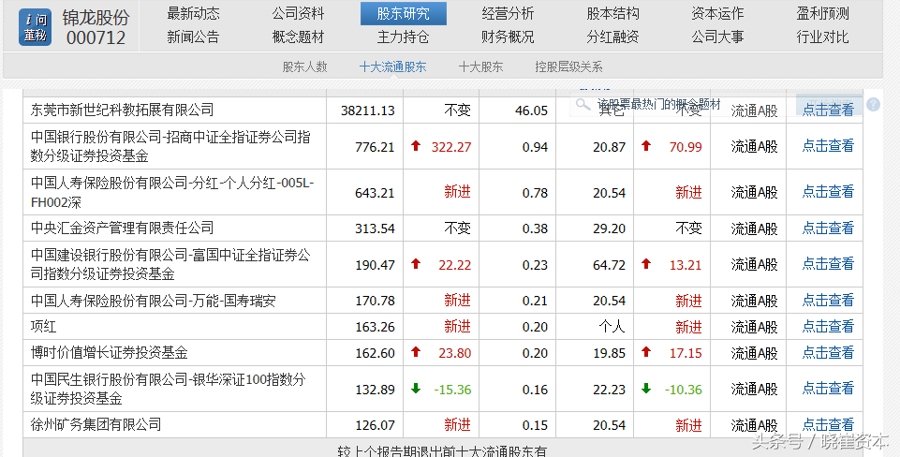Click the green down arrow beside -15.36
This screenshot has width=900, height=457.
tap(416, 389)
